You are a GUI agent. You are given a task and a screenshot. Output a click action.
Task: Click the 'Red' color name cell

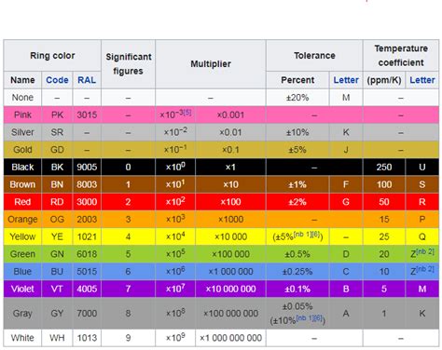pyautogui.click(x=22, y=202)
